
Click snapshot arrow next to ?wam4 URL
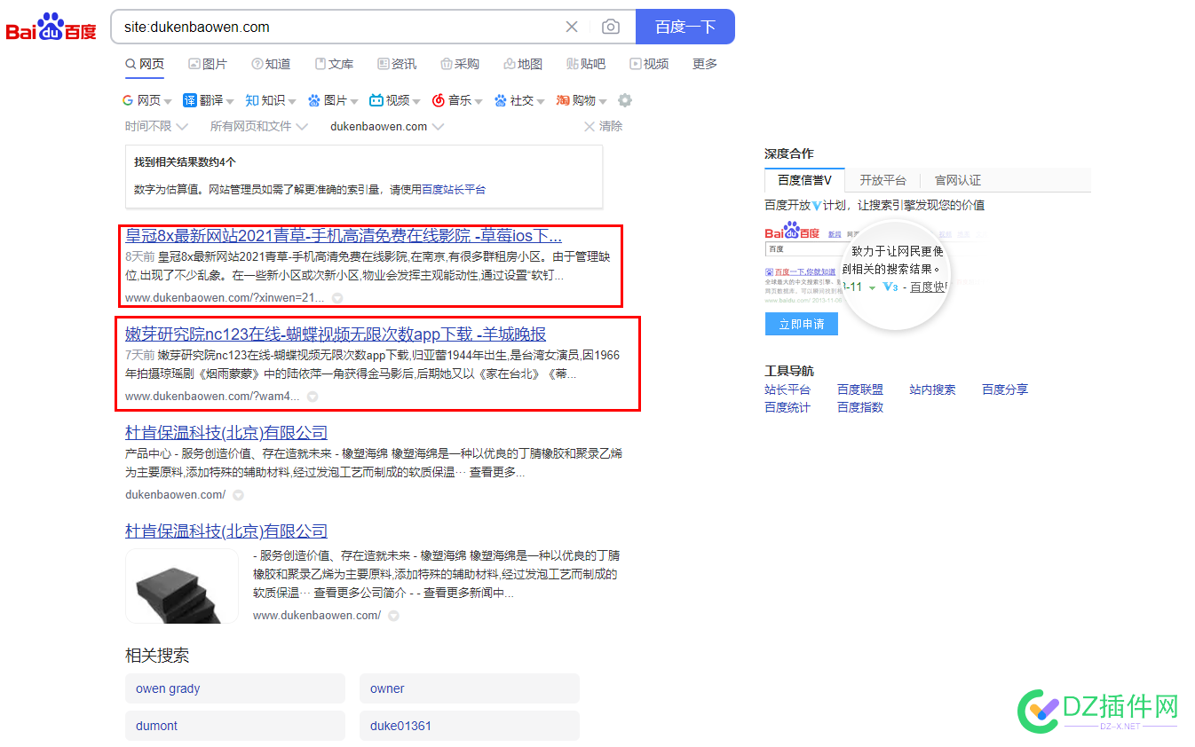click(313, 397)
